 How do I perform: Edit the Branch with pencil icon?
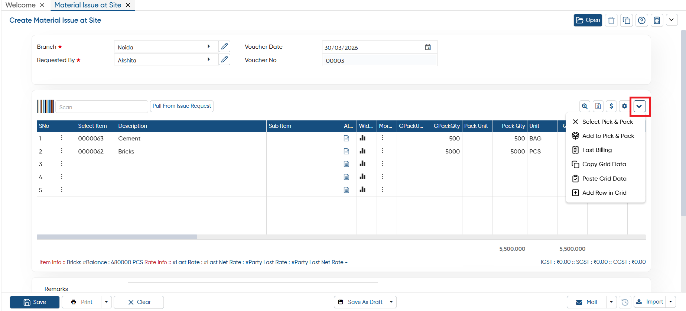(224, 46)
